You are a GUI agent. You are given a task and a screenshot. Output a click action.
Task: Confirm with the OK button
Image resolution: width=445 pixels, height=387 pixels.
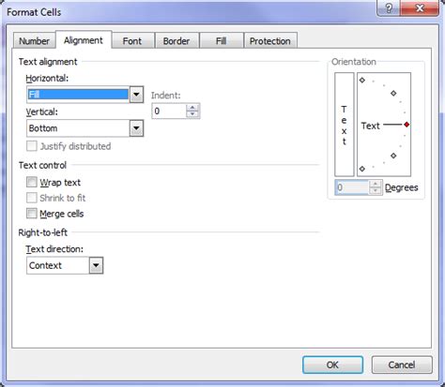332,365
